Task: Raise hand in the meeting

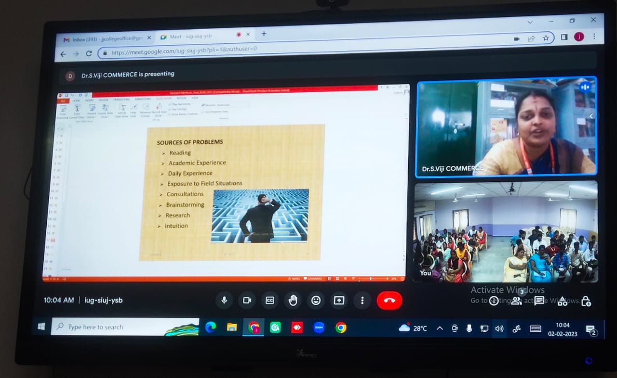Action: pos(293,301)
